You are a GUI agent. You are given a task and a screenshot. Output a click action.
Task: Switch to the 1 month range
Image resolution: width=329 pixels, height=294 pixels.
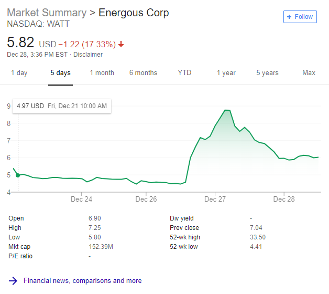point(102,73)
